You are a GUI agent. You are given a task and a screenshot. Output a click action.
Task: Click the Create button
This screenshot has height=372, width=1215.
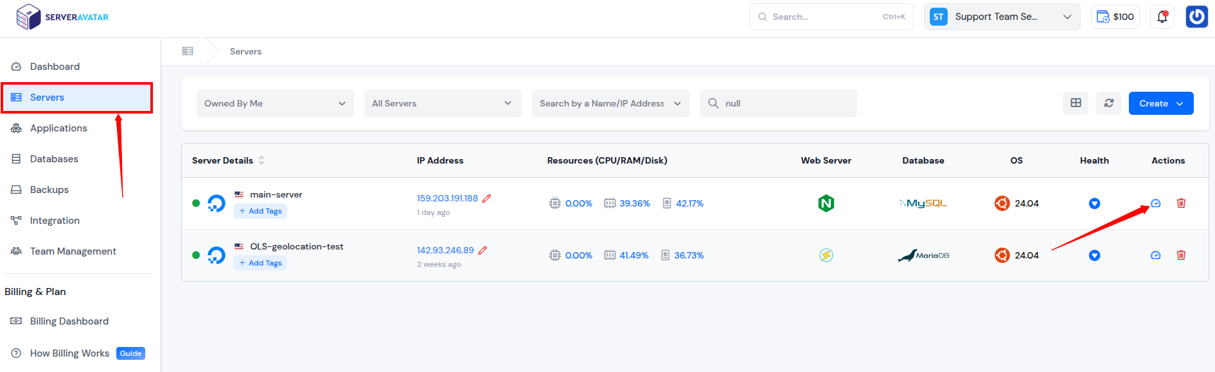[1160, 103]
